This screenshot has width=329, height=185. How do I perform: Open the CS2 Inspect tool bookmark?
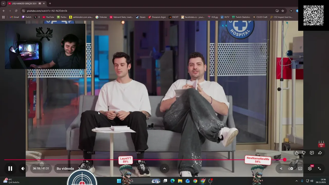pos(281,17)
